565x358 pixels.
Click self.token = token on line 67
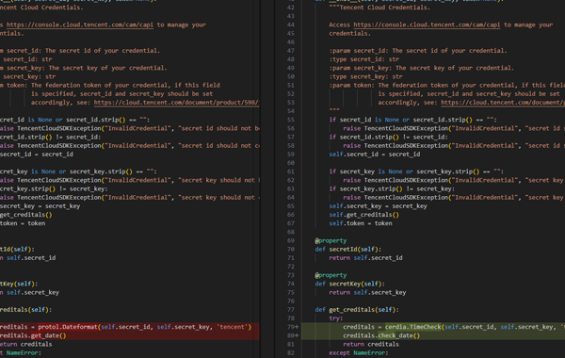(x=361, y=223)
